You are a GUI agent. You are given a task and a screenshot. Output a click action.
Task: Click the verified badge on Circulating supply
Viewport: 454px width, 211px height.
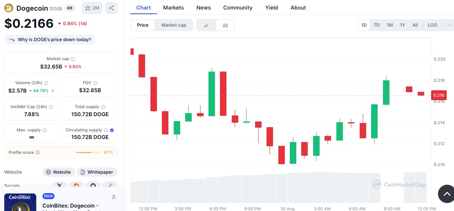(112, 130)
